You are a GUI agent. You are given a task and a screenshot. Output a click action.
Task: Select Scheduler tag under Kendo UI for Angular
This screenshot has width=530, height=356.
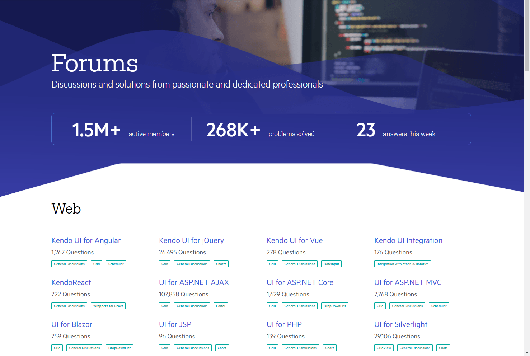click(x=116, y=264)
